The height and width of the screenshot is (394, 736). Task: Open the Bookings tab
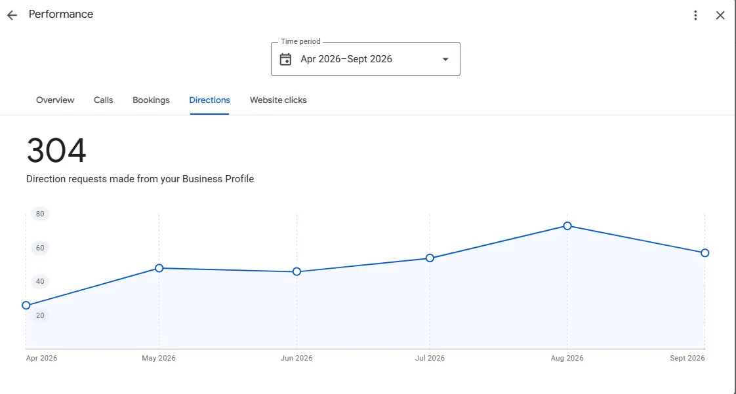pyautogui.click(x=151, y=100)
